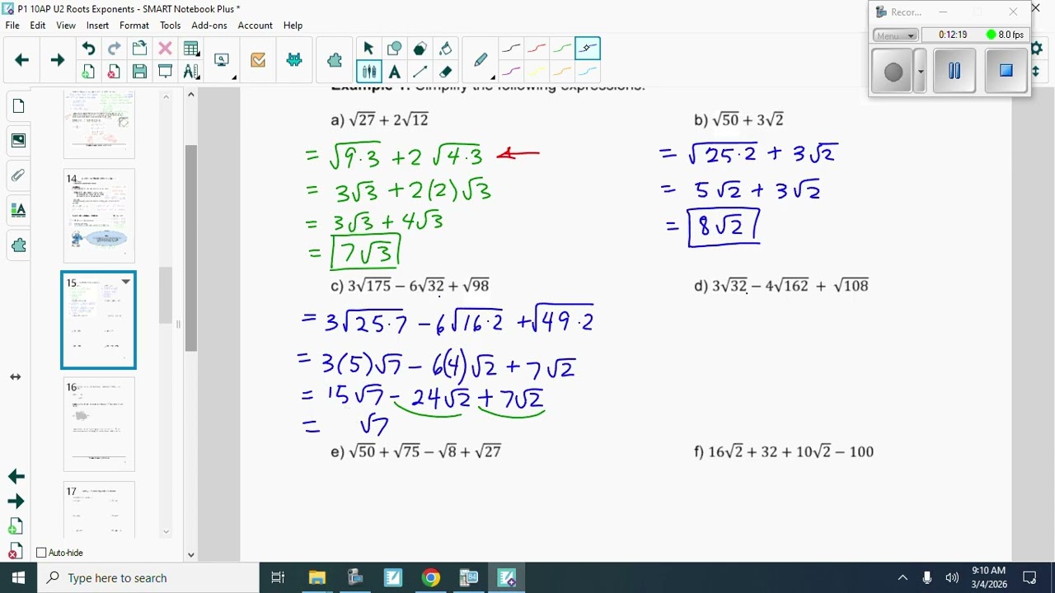Open the pen type dropdown
Screen dimensions: 1055x593
[481, 61]
